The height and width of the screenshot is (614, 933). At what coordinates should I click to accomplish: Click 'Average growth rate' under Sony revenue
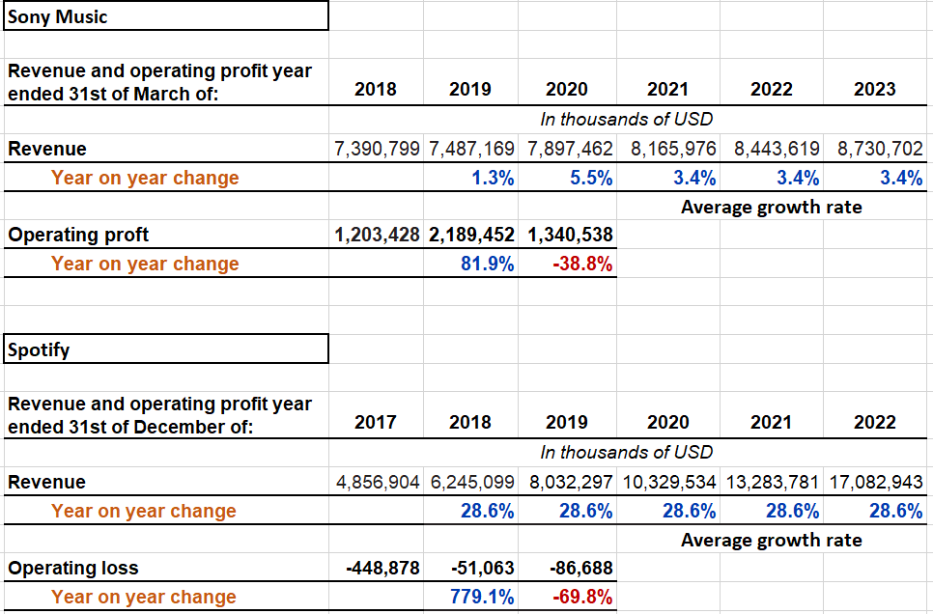[771, 207]
